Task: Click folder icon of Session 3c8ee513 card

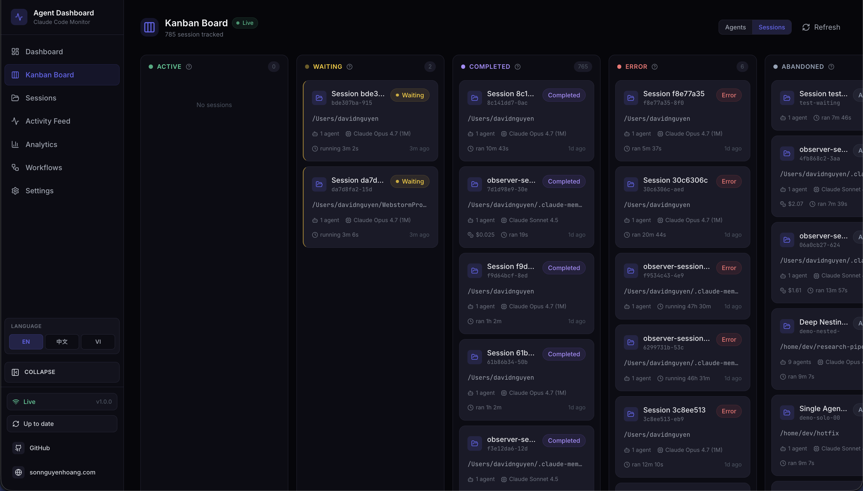Action: point(631,414)
